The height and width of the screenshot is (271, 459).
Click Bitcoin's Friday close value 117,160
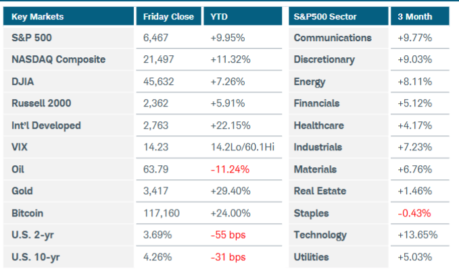pyautogui.click(x=162, y=213)
